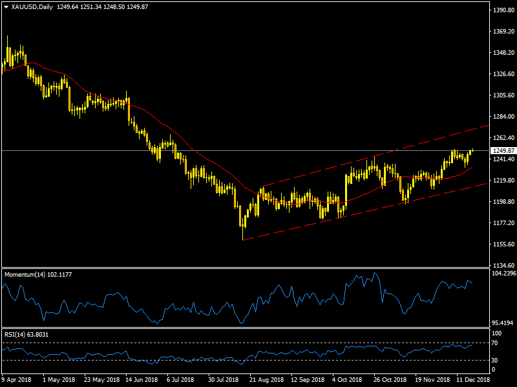Click the RSI scale's 30 level label

[x=496, y=360]
